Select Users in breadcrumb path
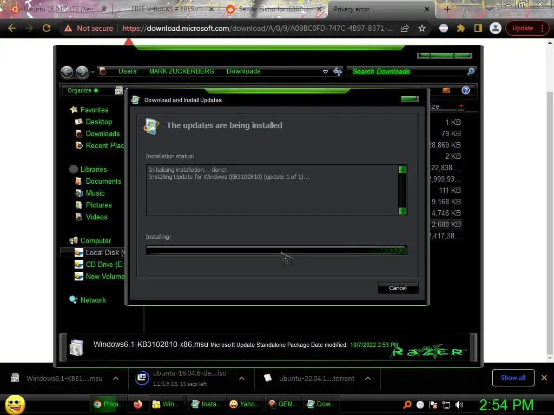 click(x=127, y=71)
